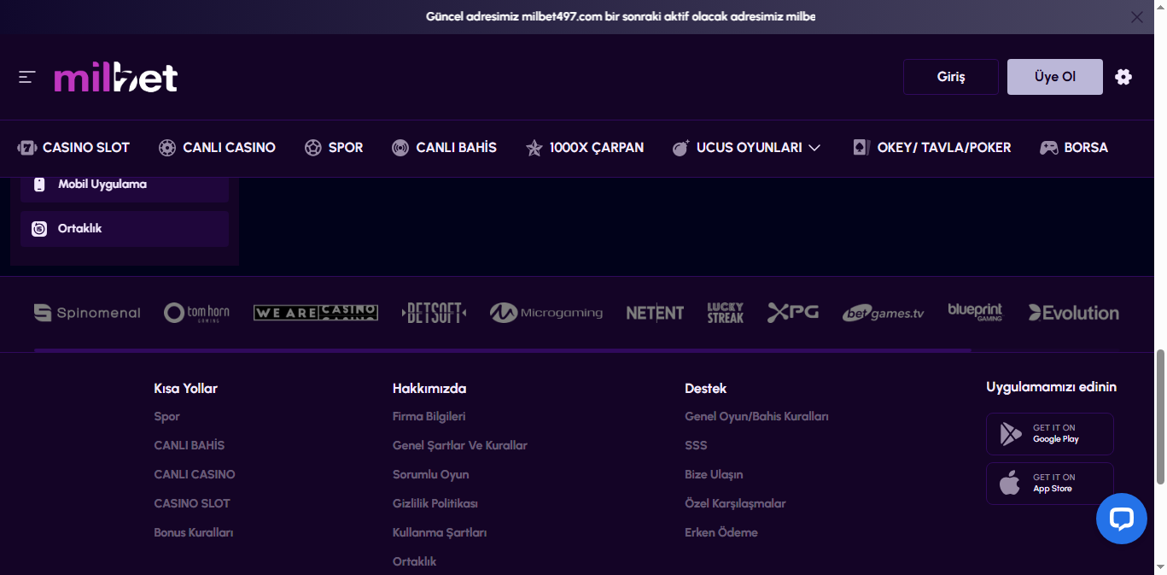This screenshot has width=1167, height=575.
Task: Open the SPOR menu item
Action: (x=334, y=148)
